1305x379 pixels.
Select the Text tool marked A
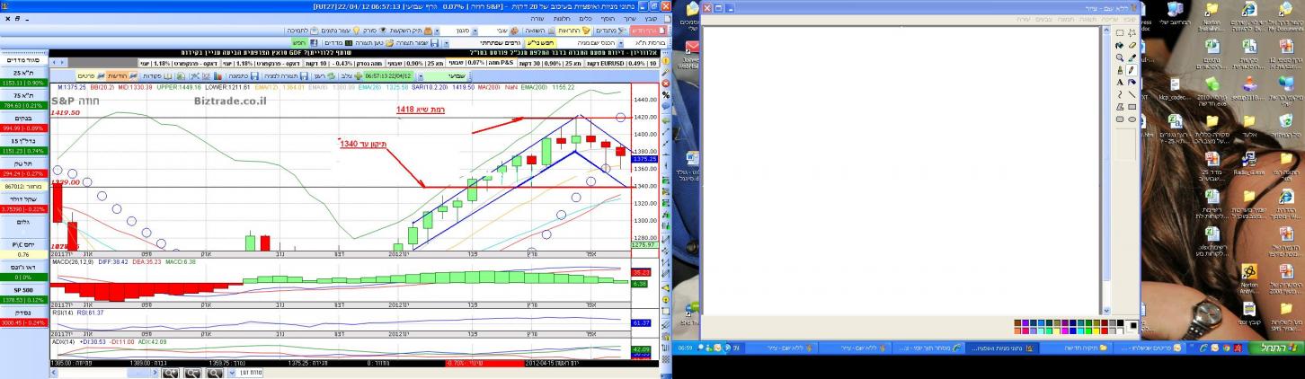point(1120,83)
